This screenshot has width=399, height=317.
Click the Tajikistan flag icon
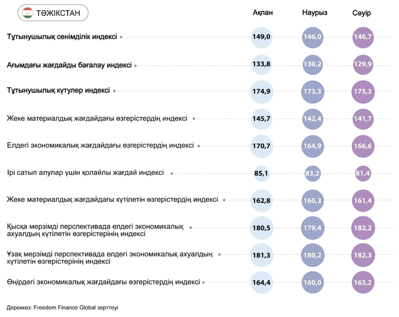tap(28, 13)
